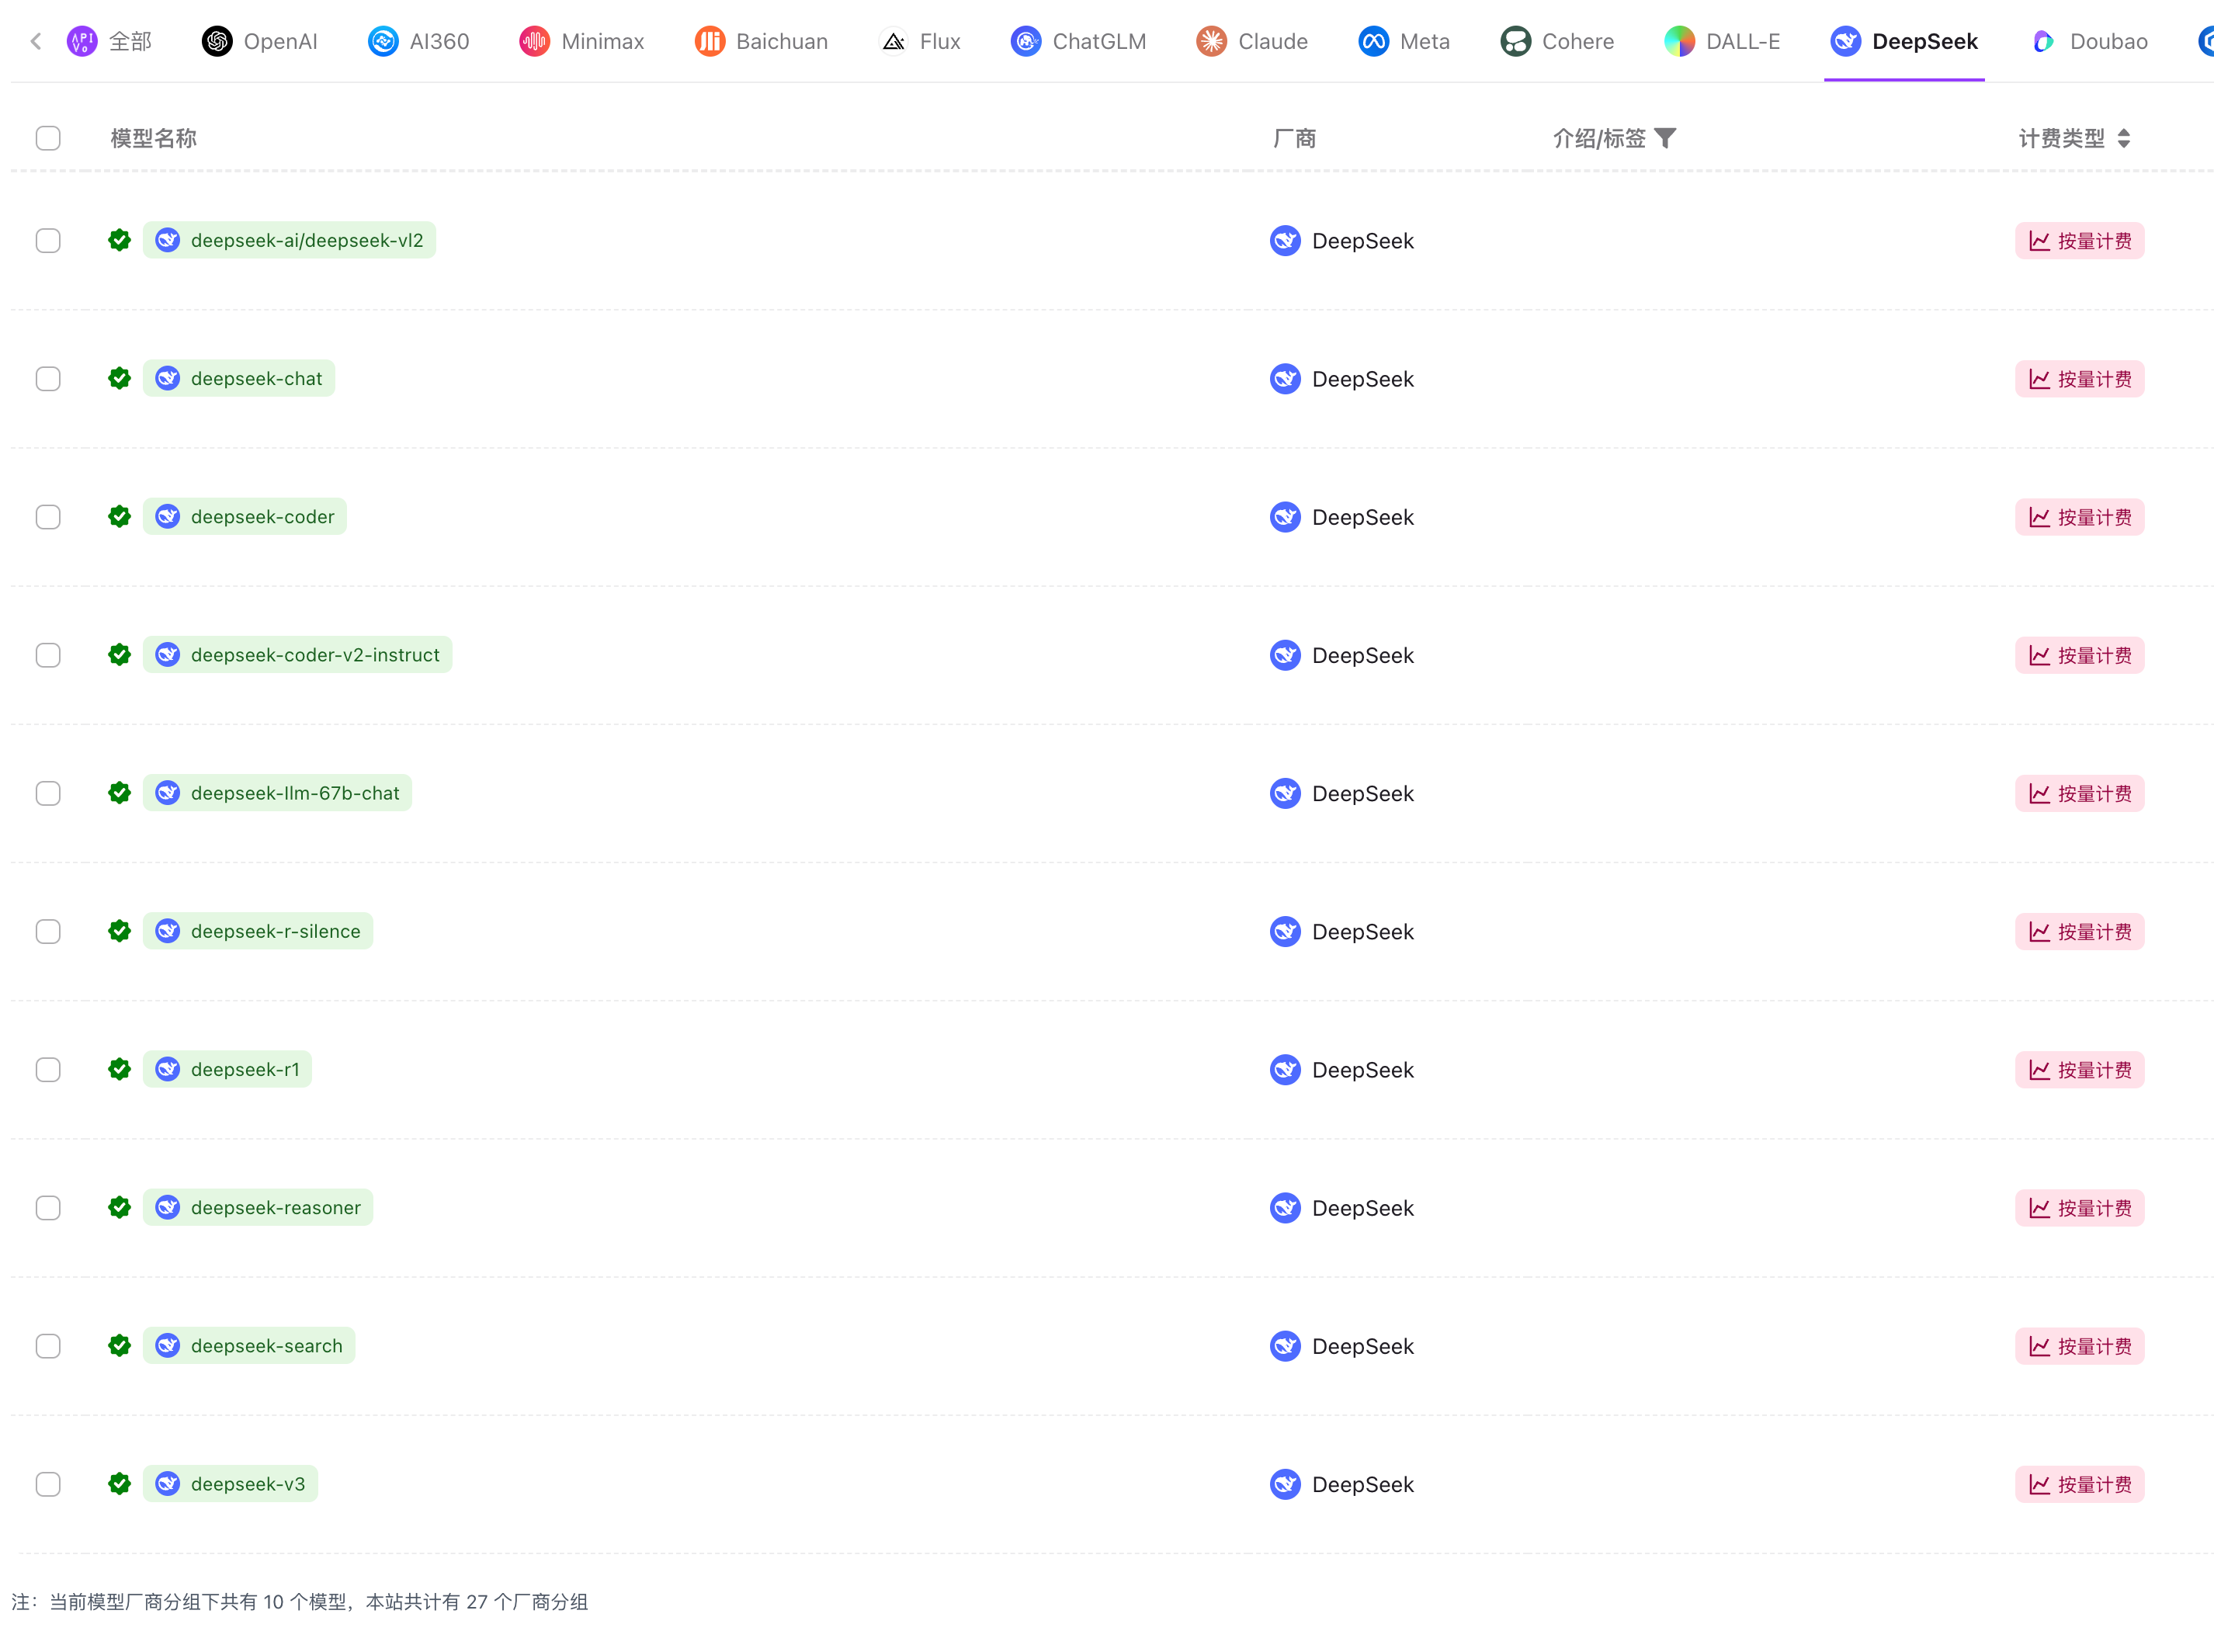The height and width of the screenshot is (1652, 2214).
Task: Check the box for deepseek-reasoner
Action: click(48, 1208)
